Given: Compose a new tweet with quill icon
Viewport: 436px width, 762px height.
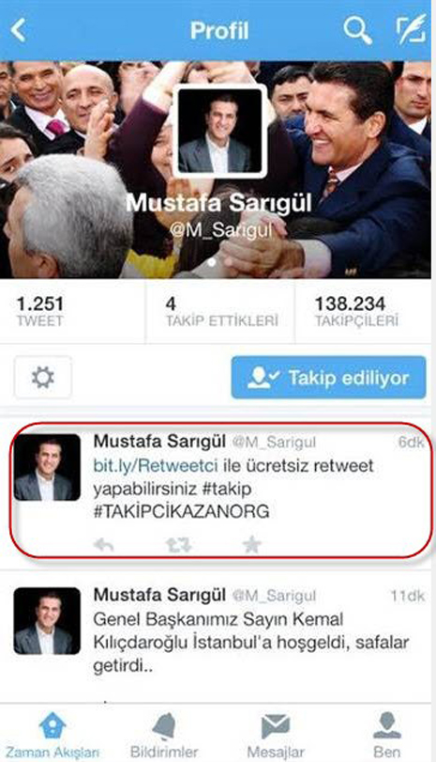Looking at the screenshot, I should coord(412,29).
